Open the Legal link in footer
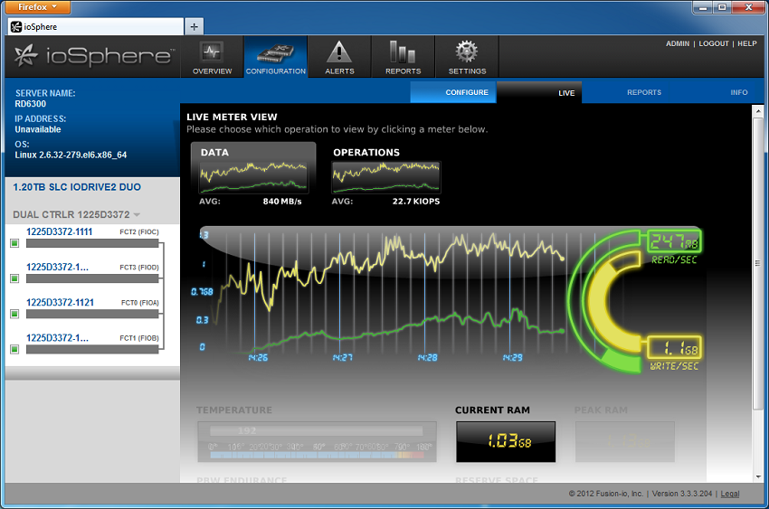Viewport: 769px width, 509px height. coord(730,494)
